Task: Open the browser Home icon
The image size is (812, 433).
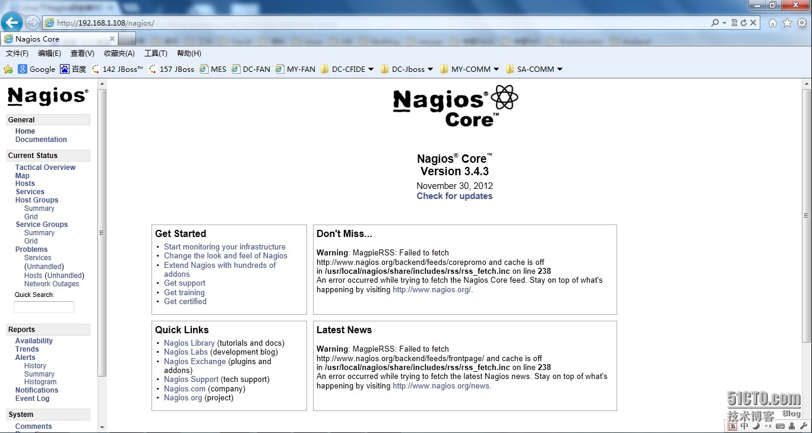Action: click(x=773, y=23)
